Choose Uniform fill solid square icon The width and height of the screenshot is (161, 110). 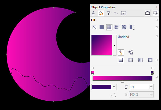(102, 27)
